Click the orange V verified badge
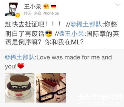Image resolution: width=124 pixels, height=107 pixels. [x=18, y=15]
